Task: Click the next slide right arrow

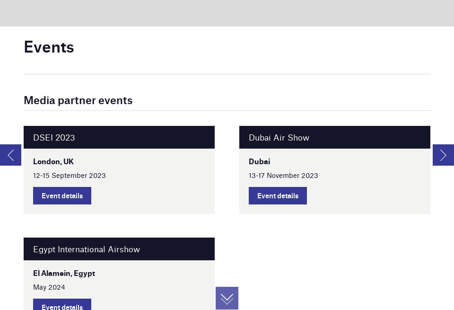Action: coord(443,155)
